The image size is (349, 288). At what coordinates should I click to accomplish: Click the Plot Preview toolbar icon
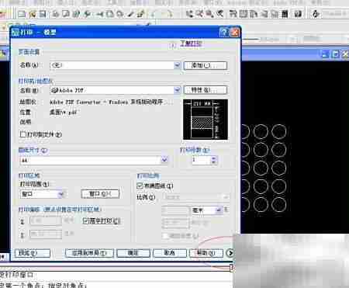pos(66,14)
